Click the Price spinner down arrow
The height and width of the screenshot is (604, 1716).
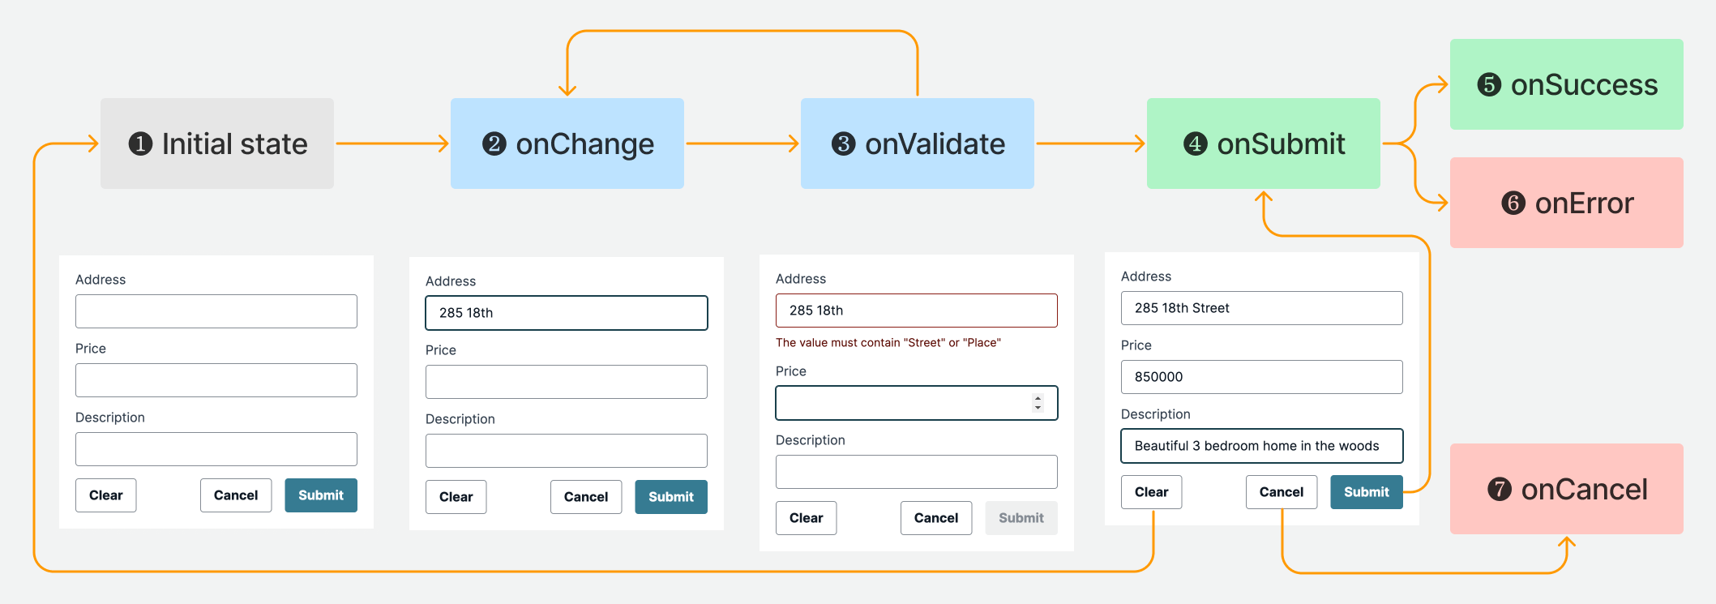pos(1037,408)
